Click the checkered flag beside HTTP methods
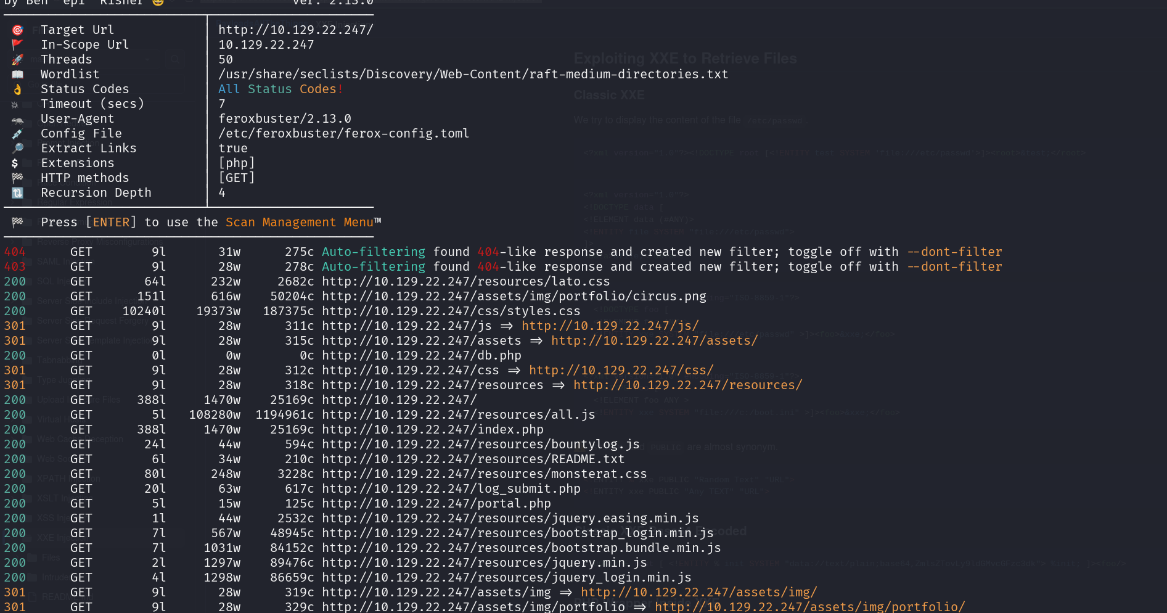1167x613 pixels. click(17, 178)
